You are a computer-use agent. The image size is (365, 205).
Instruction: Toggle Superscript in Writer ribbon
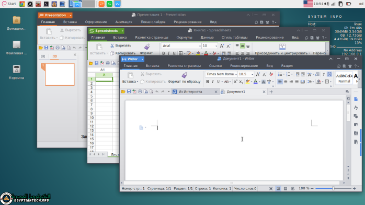click(235, 82)
